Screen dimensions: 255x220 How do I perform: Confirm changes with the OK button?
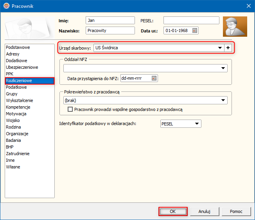[x=173, y=211]
